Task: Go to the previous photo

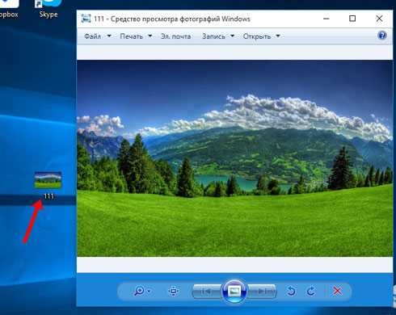Action: tap(207, 292)
